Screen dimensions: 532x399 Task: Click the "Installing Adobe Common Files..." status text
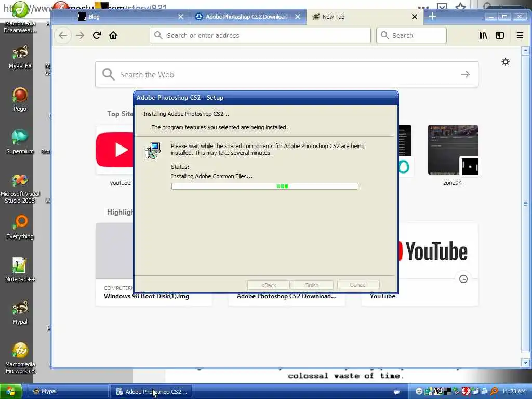coord(212,176)
